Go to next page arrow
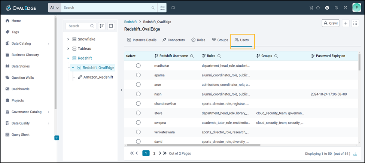 pos(160,153)
